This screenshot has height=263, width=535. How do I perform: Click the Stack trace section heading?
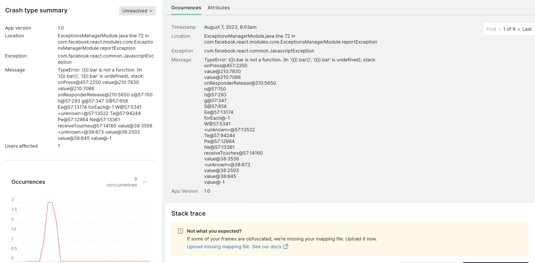point(188,214)
